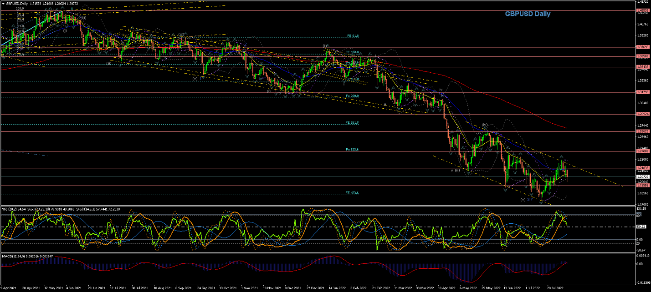Click the 13 Oct 2021 date on time axis
This screenshot has width=651, height=292.
pos(228,288)
